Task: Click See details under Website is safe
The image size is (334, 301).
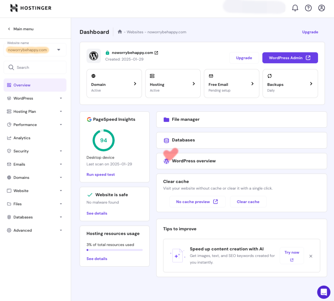Action: click(x=97, y=213)
